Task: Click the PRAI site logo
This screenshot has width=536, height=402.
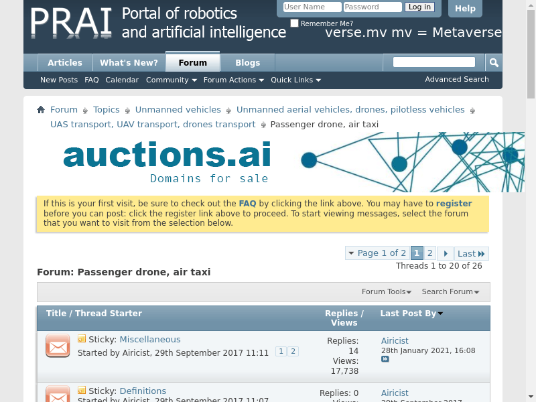Action: point(71,23)
